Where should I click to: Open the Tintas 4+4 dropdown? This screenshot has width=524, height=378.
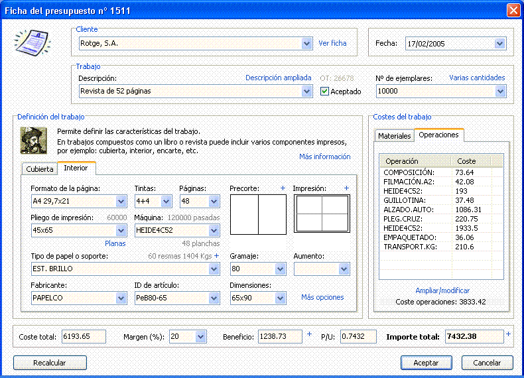click(166, 202)
